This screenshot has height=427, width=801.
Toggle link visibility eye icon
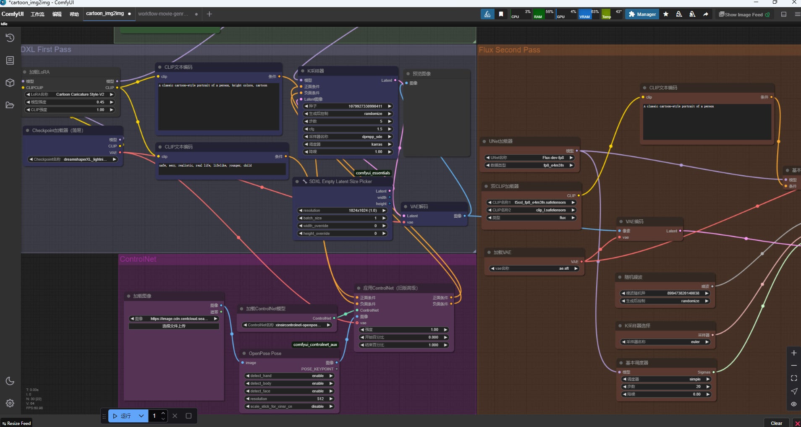click(x=793, y=404)
